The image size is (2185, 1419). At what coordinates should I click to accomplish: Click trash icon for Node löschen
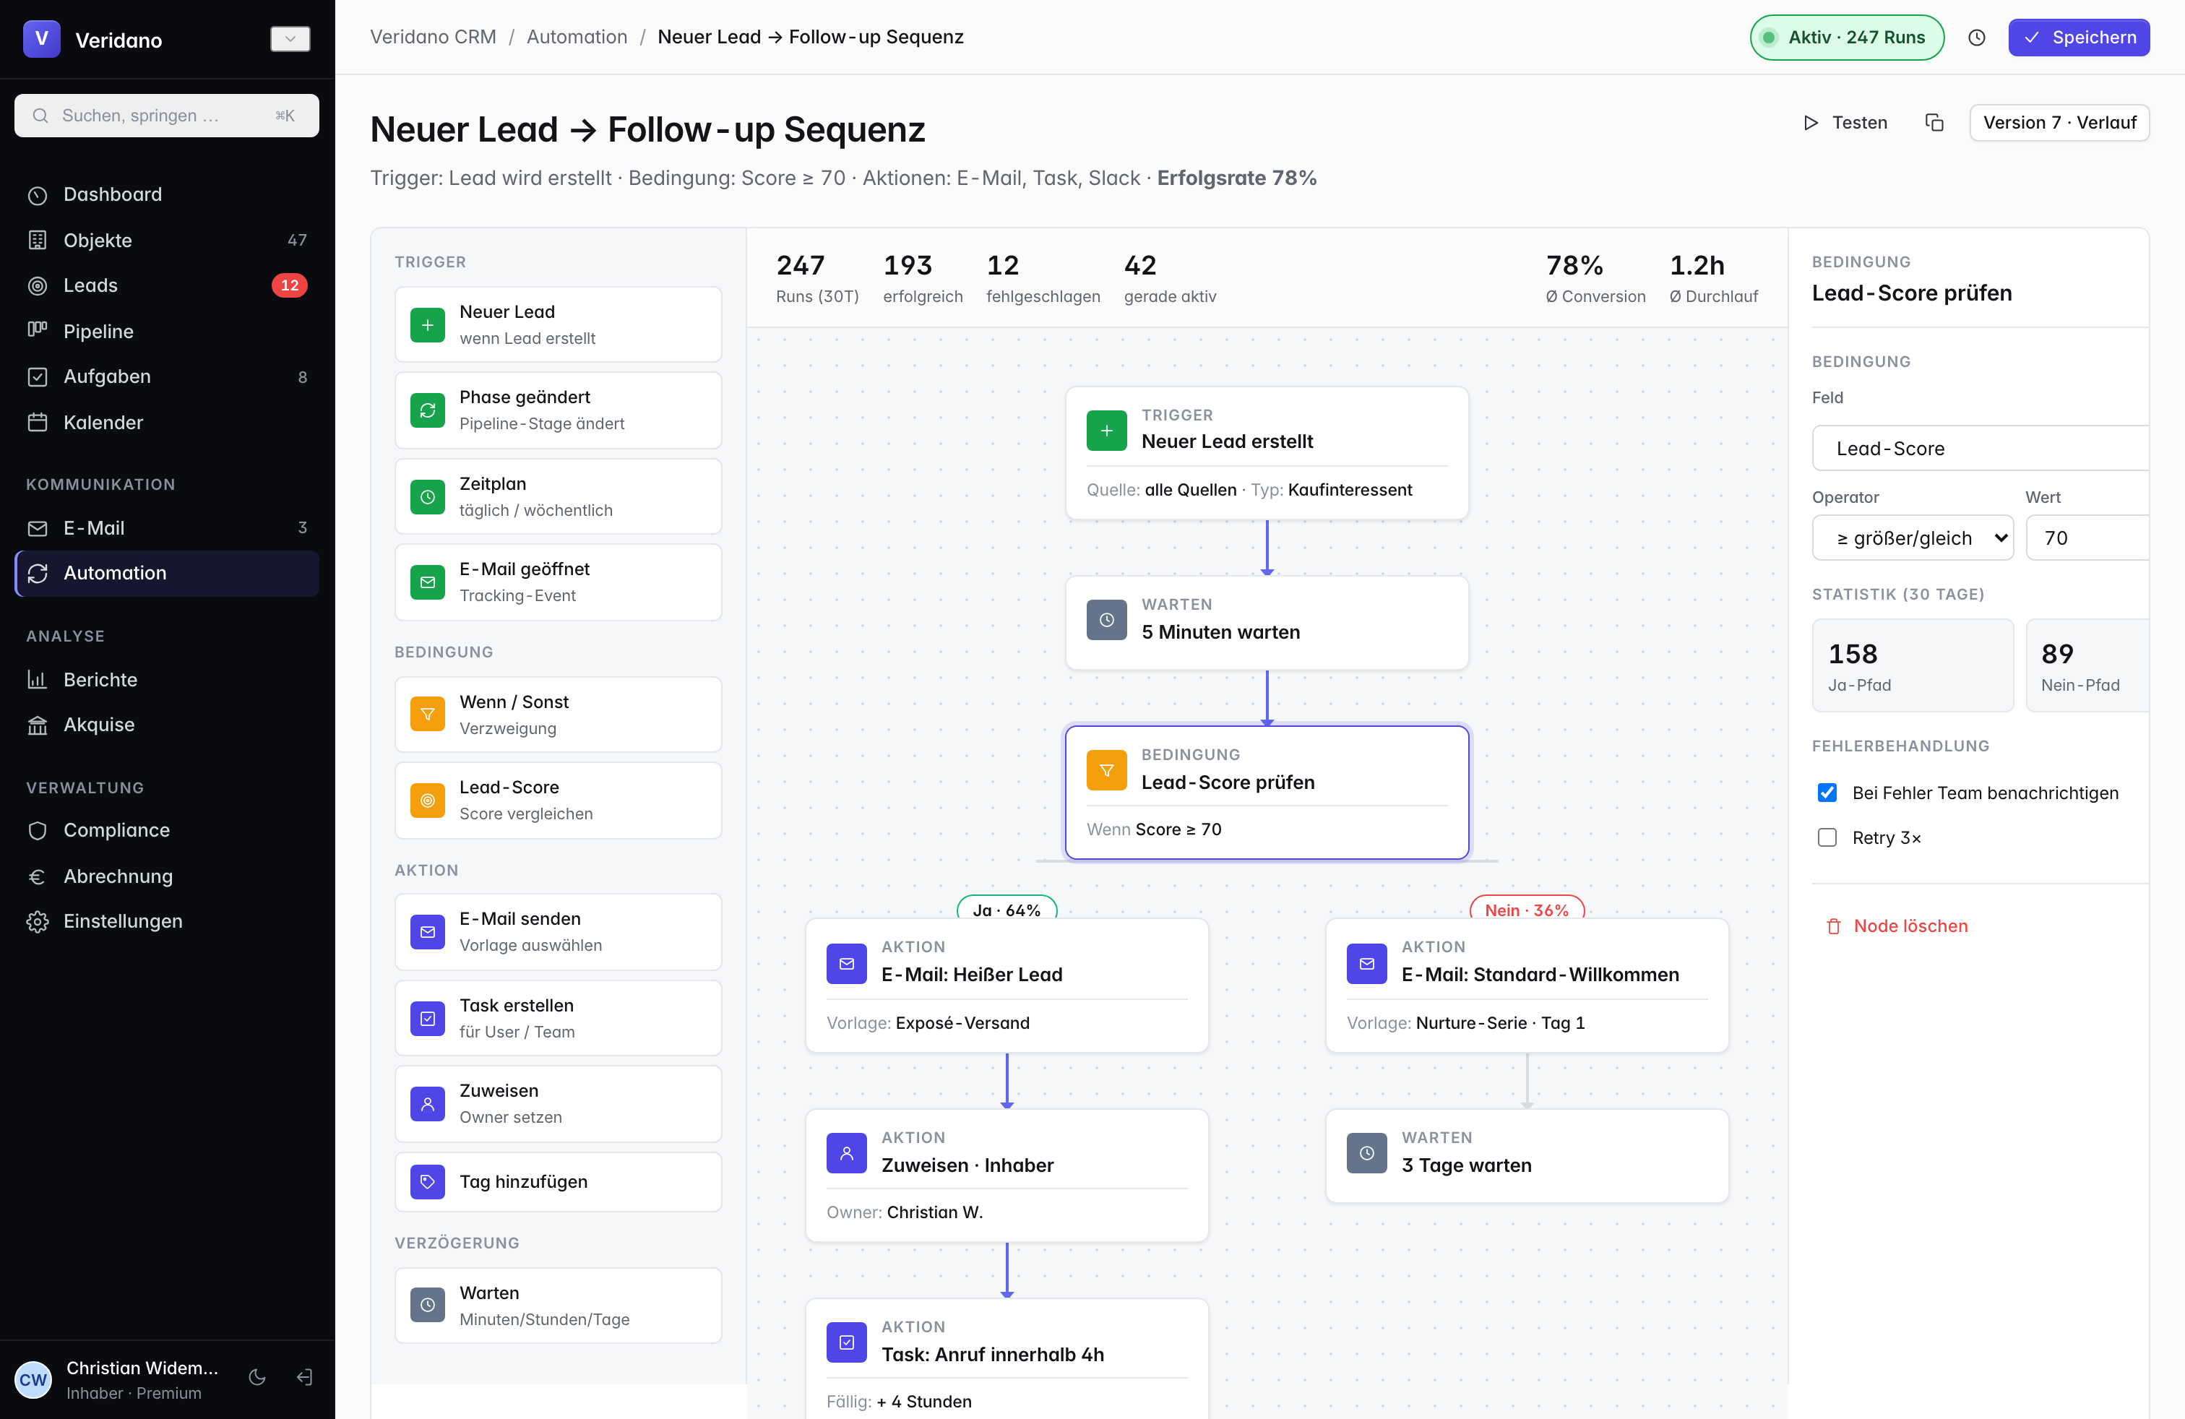click(x=1832, y=926)
